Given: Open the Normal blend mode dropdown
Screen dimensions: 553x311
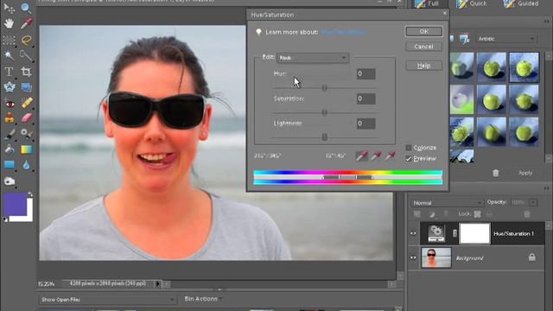Looking at the screenshot, I should 447,203.
